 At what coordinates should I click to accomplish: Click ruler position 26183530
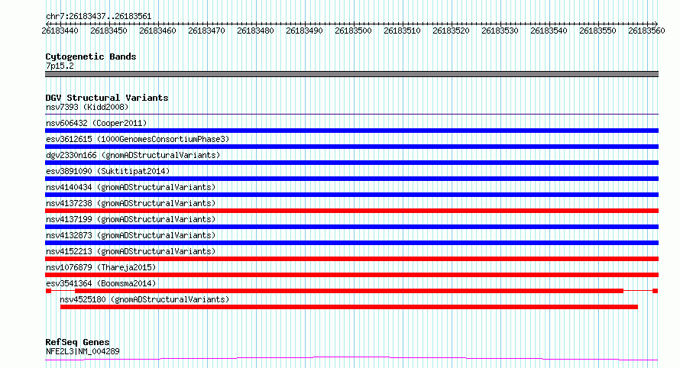[500, 31]
